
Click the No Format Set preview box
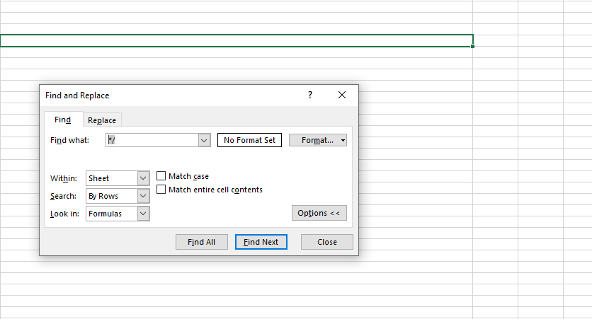[x=249, y=140]
